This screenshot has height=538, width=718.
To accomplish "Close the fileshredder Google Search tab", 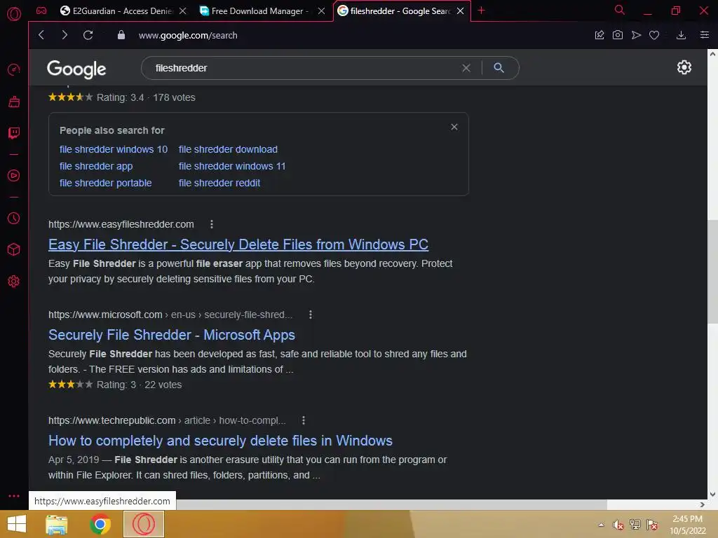I will pos(461,11).
